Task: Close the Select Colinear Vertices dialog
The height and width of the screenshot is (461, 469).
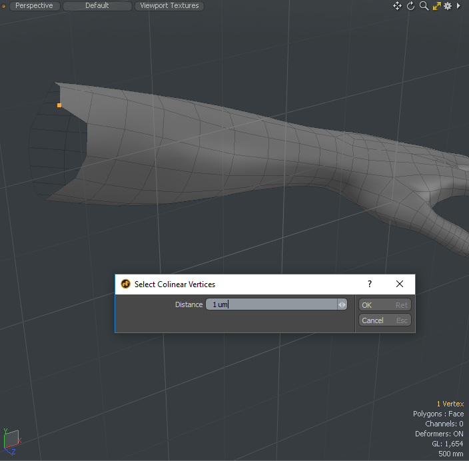Action: coord(400,284)
